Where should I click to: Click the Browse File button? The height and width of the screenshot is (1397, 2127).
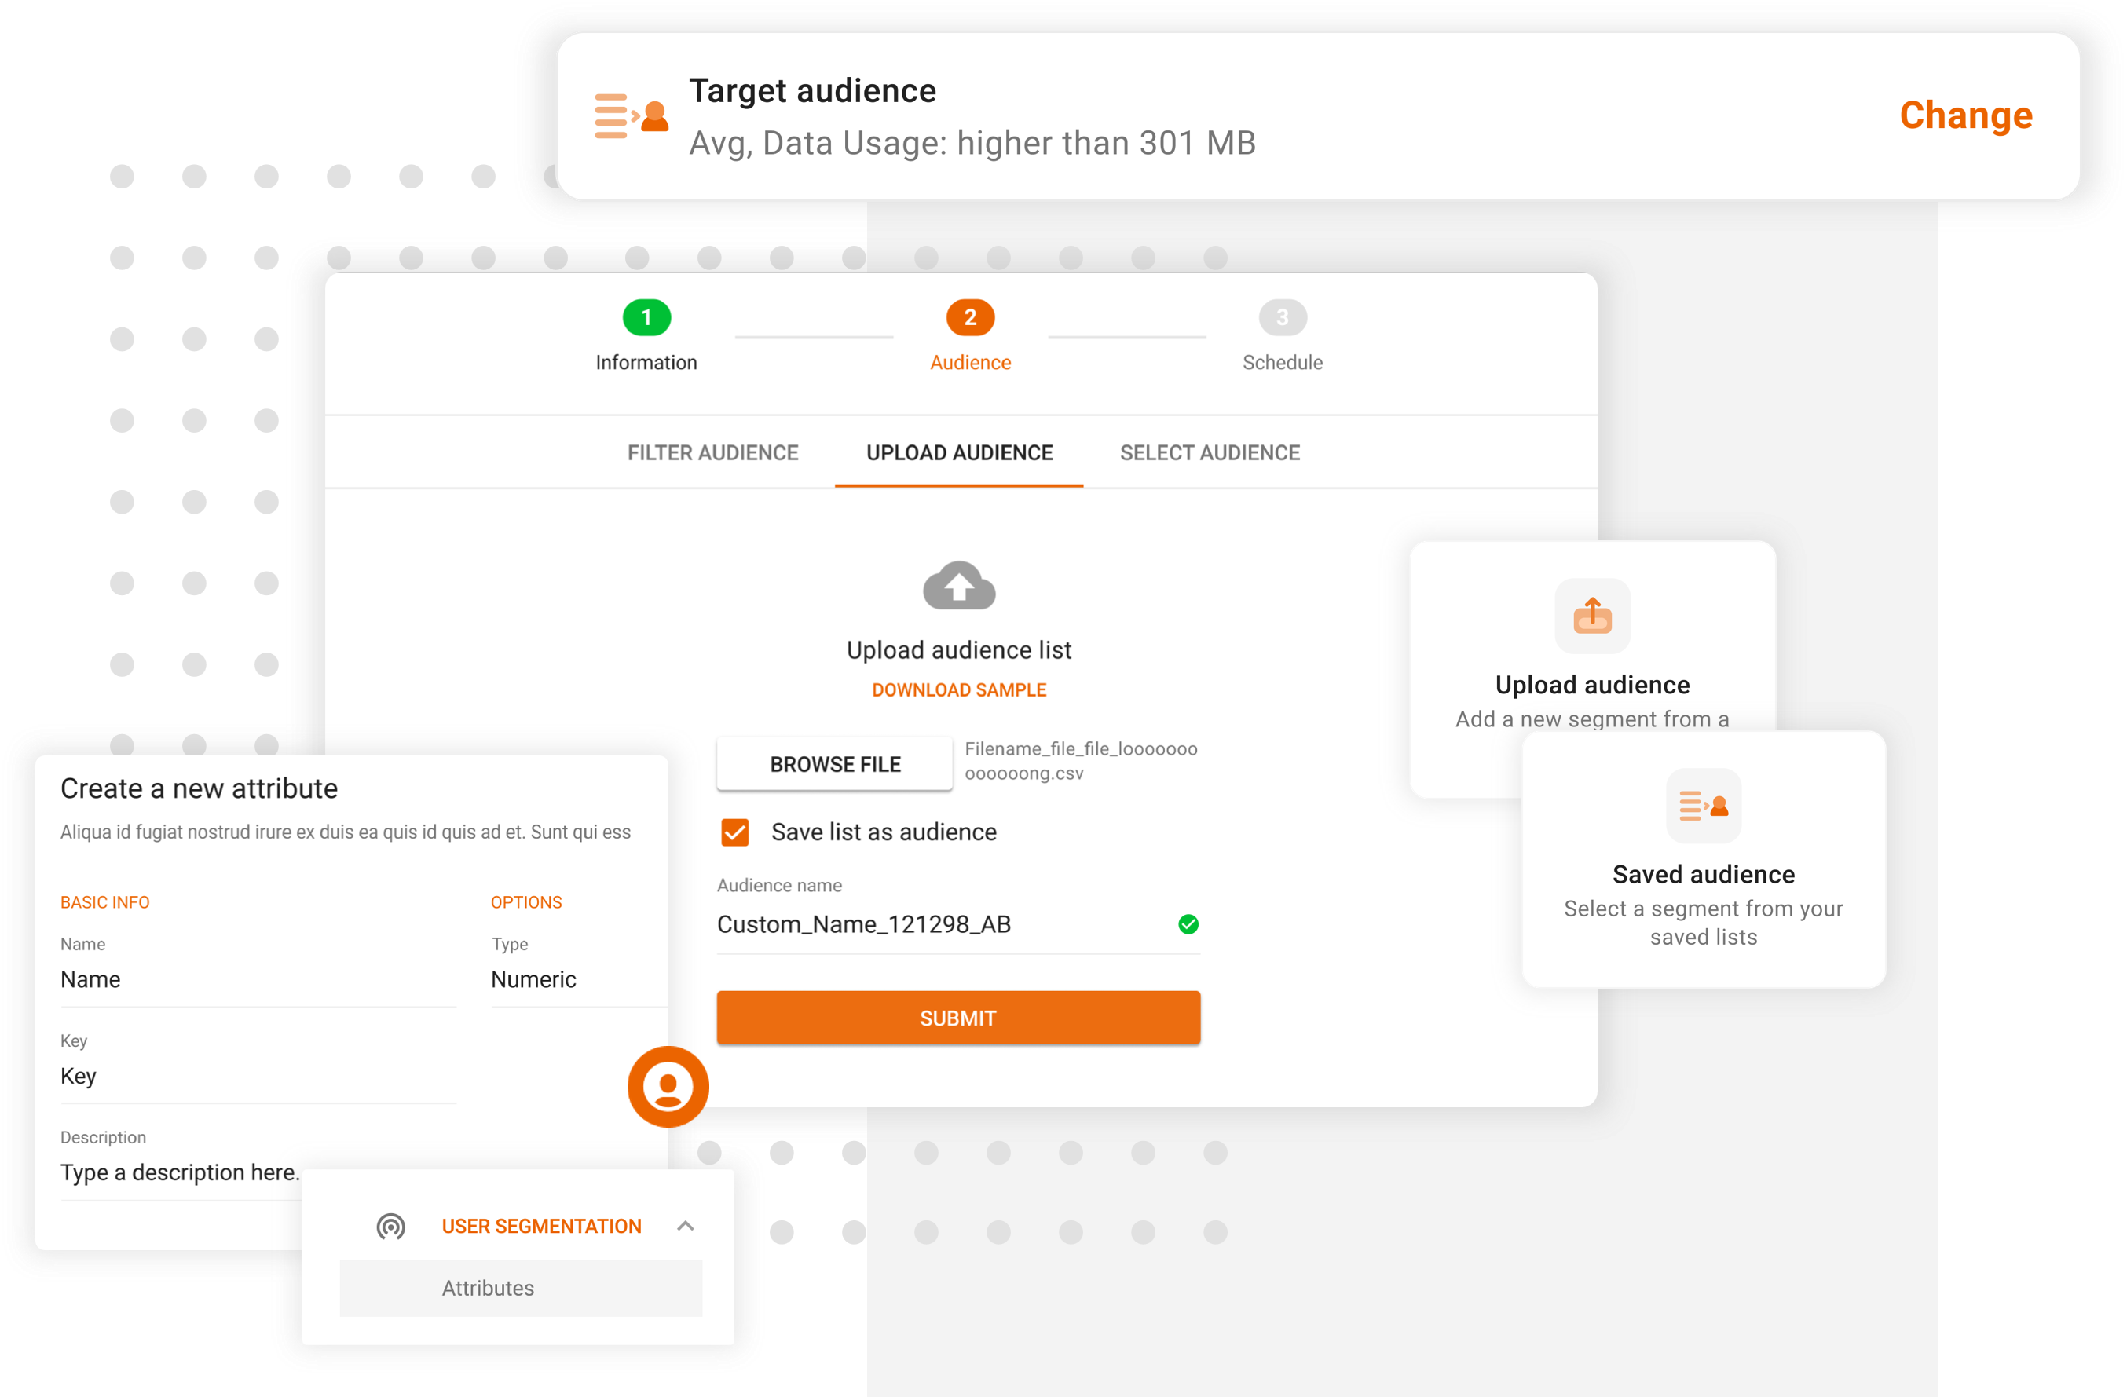[x=835, y=765]
